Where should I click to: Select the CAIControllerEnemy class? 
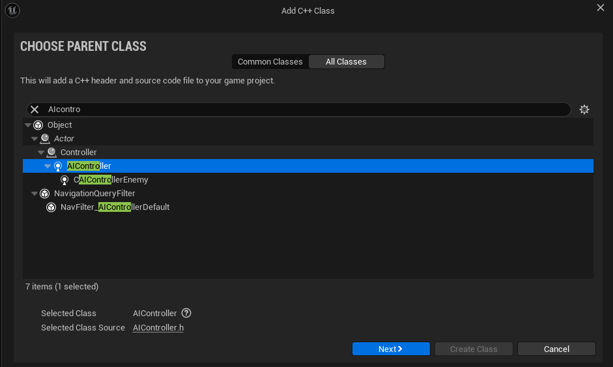pos(308,180)
